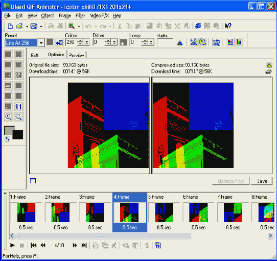Open the Preset Line Art 256 dropdown

[x=41, y=43]
